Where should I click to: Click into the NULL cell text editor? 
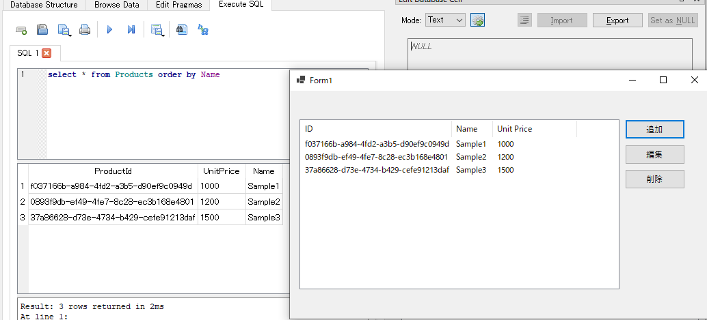point(549,54)
